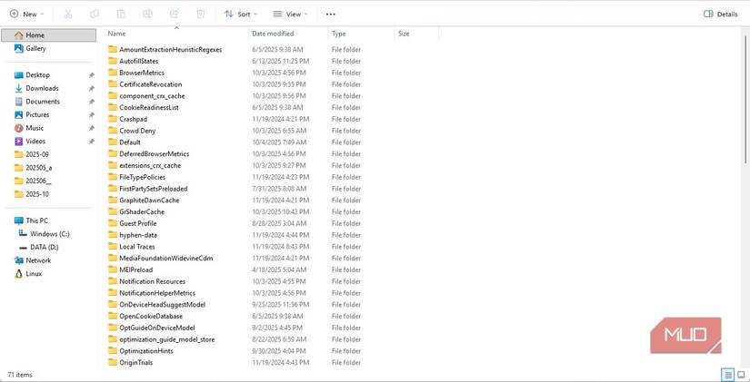Open the Sort dropdown
Screen dimensions: 750x382
tap(241, 15)
